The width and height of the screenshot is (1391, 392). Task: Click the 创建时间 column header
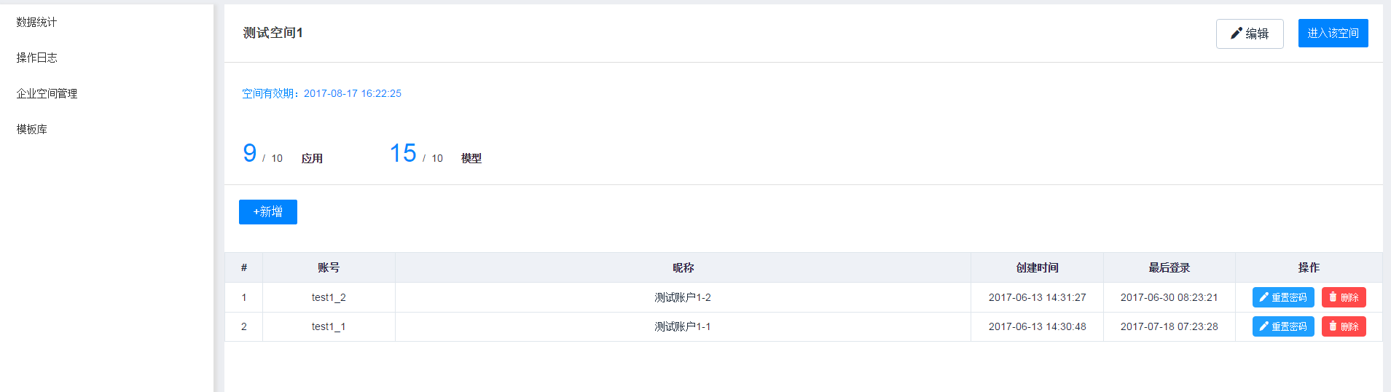coord(1037,267)
